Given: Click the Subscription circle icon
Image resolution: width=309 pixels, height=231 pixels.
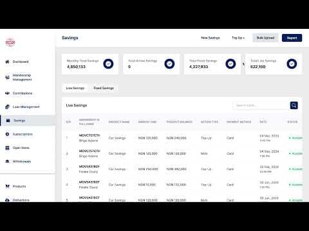Looking at the screenshot, I should pyautogui.click(x=7, y=134).
